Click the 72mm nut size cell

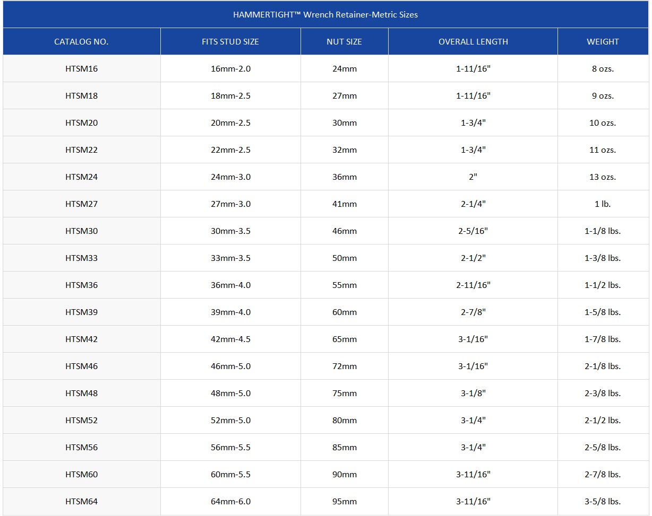(x=345, y=366)
